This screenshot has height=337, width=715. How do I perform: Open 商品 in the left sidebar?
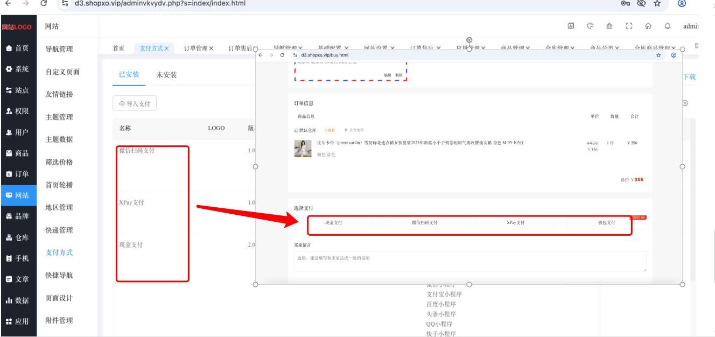[18, 153]
